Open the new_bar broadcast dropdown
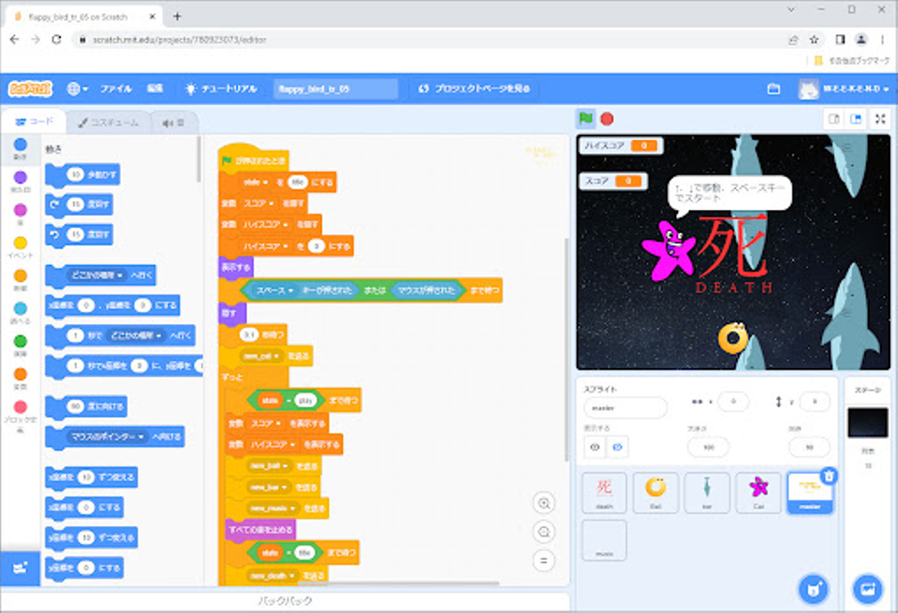Viewport: 898px width, 613px height. pos(268,487)
